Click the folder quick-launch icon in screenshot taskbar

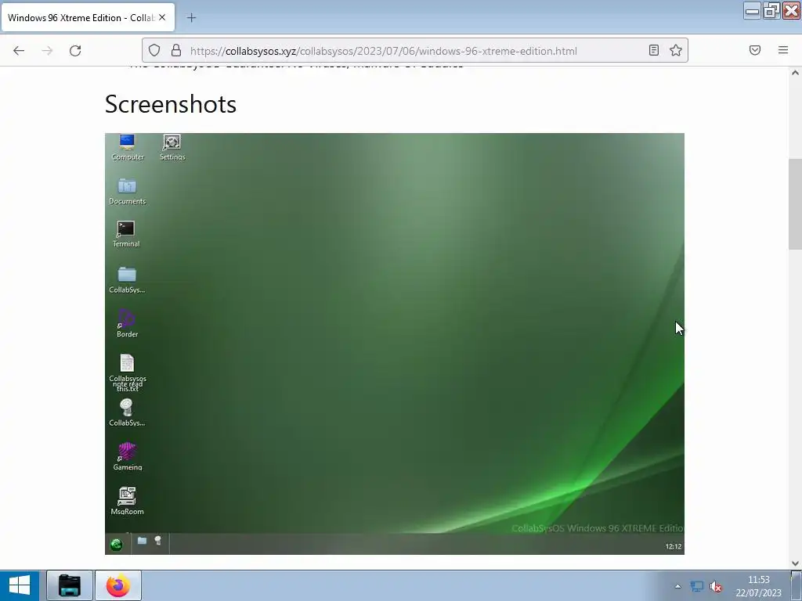[x=143, y=541]
